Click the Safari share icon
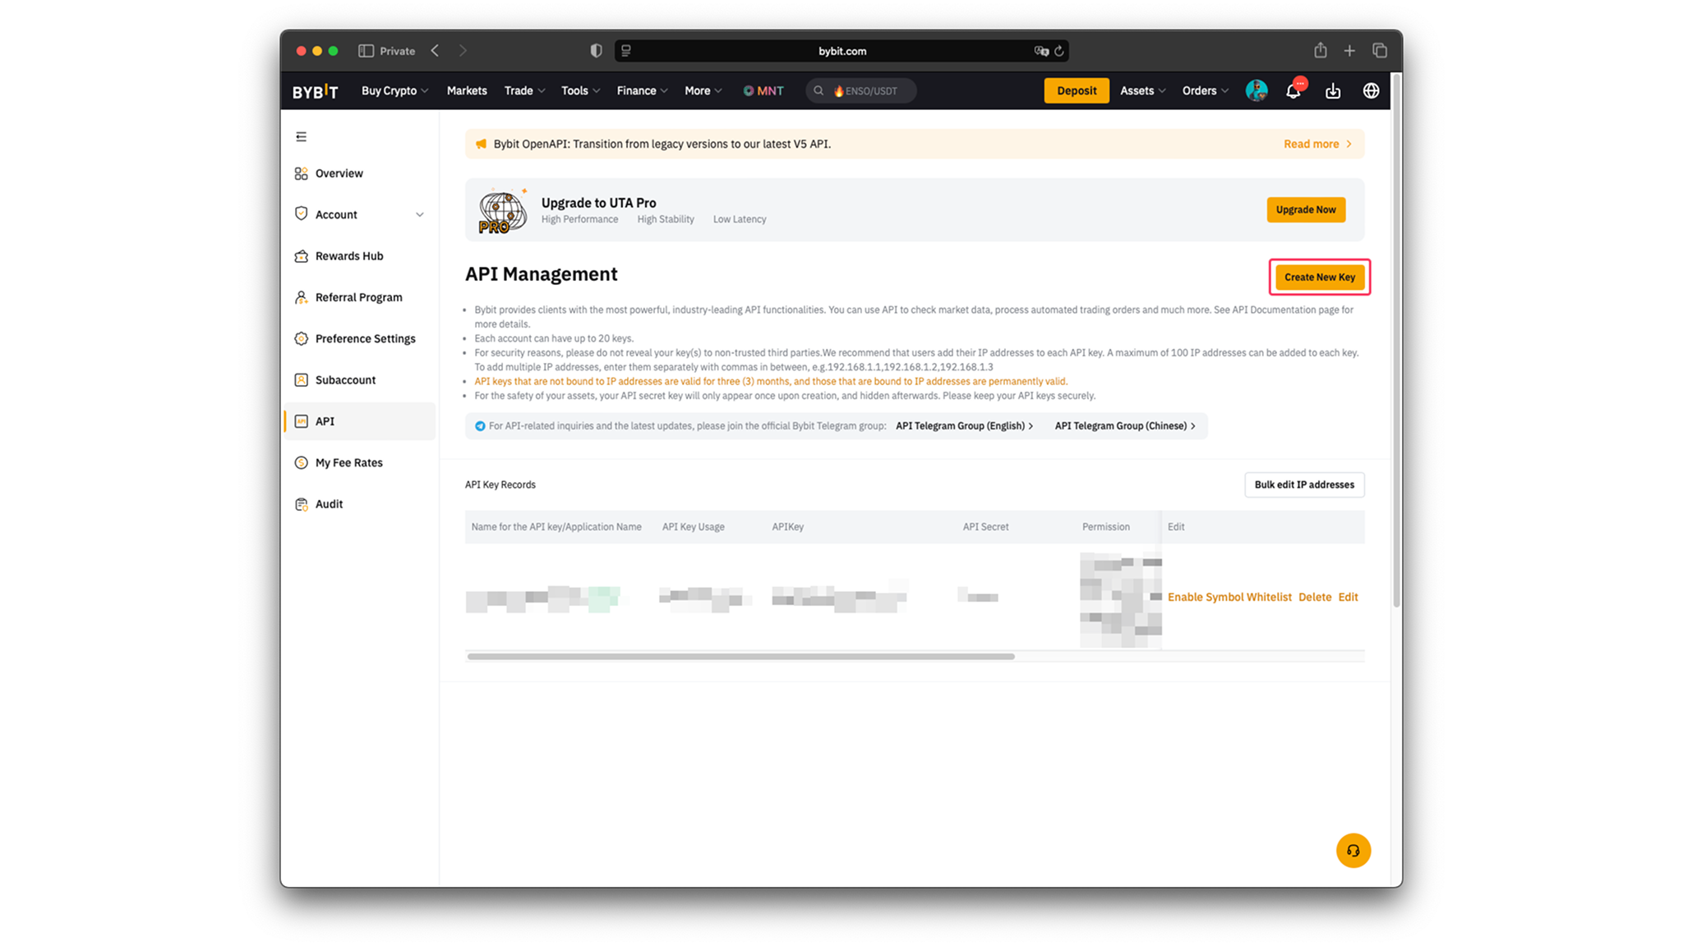The height and width of the screenshot is (946, 1683). [1320, 50]
